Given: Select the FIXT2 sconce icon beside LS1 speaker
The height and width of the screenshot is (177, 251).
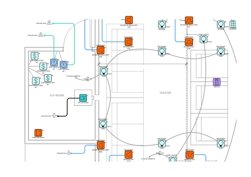Looking at the screenshot, I should click(162, 24).
